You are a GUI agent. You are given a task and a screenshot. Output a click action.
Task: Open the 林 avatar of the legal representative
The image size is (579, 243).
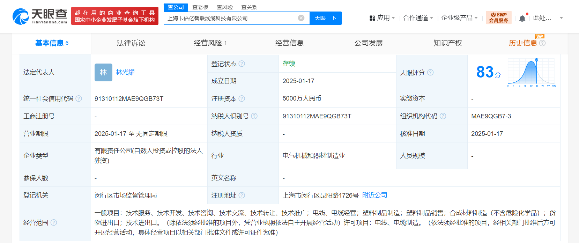tap(103, 72)
